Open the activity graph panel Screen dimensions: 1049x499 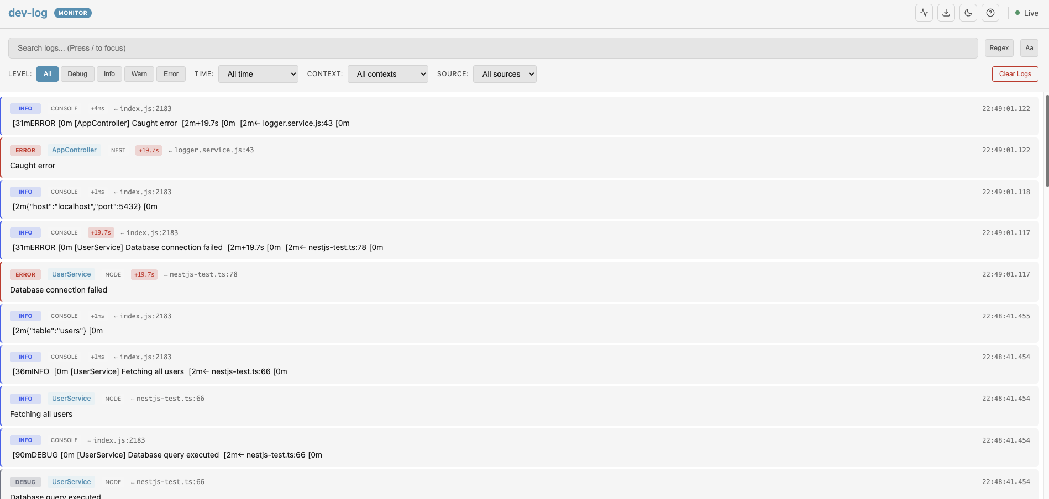[x=924, y=12]
